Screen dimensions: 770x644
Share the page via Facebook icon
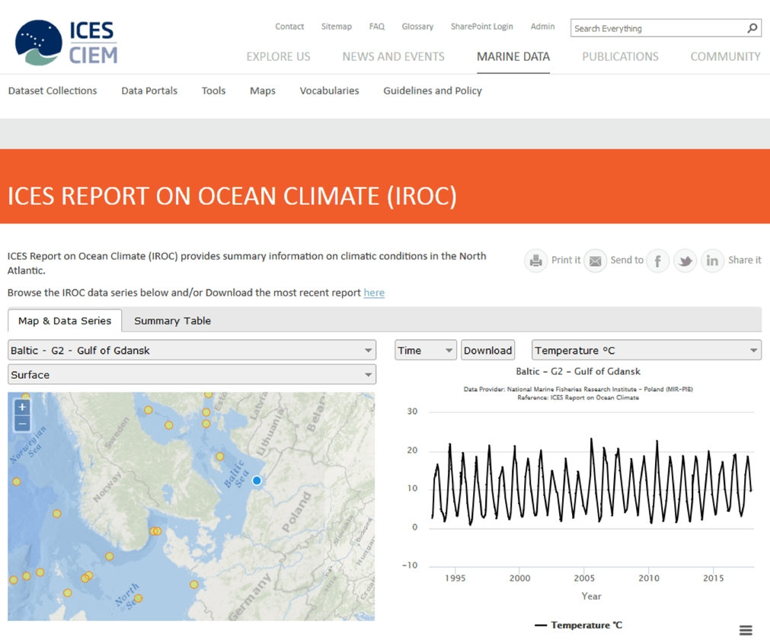[x=657, y=261]
